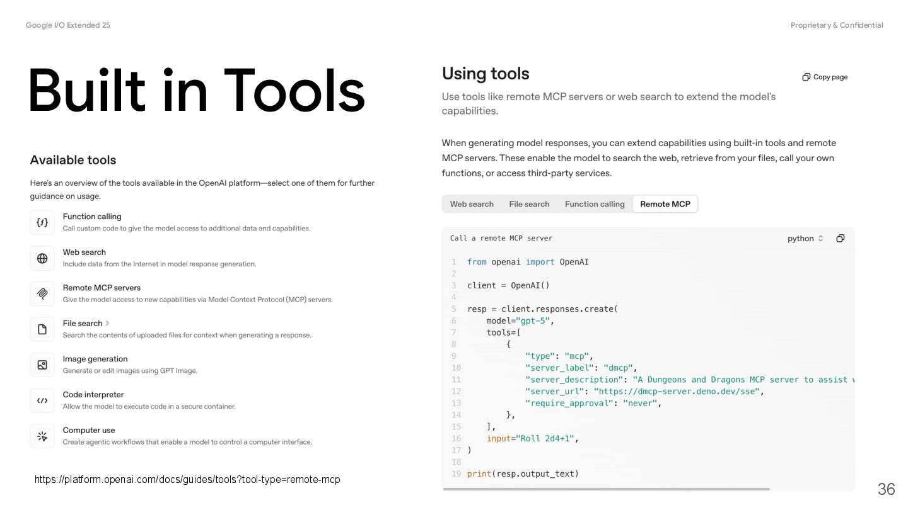Click the Built in Tools slide title

pyautogui.click(x=196, y=91)
